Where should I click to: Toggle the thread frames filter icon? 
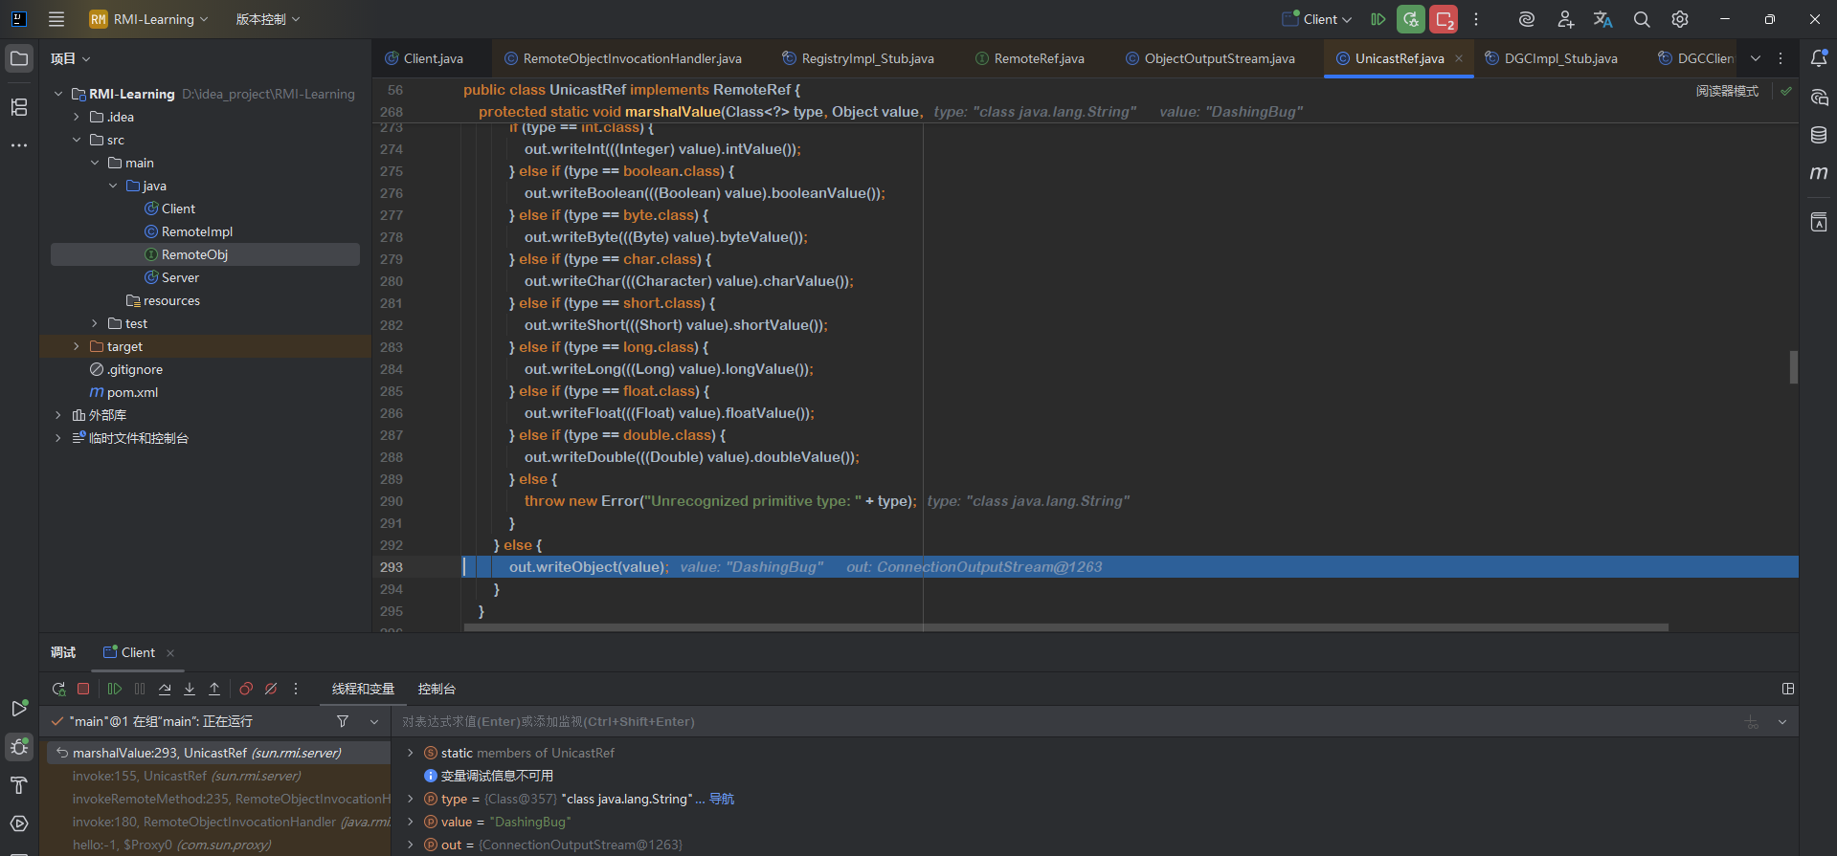[x=343, y=721]
